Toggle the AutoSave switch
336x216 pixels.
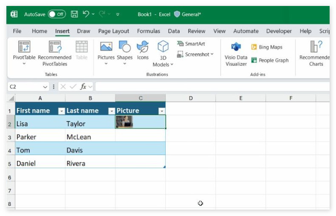(x=56, y=14)
